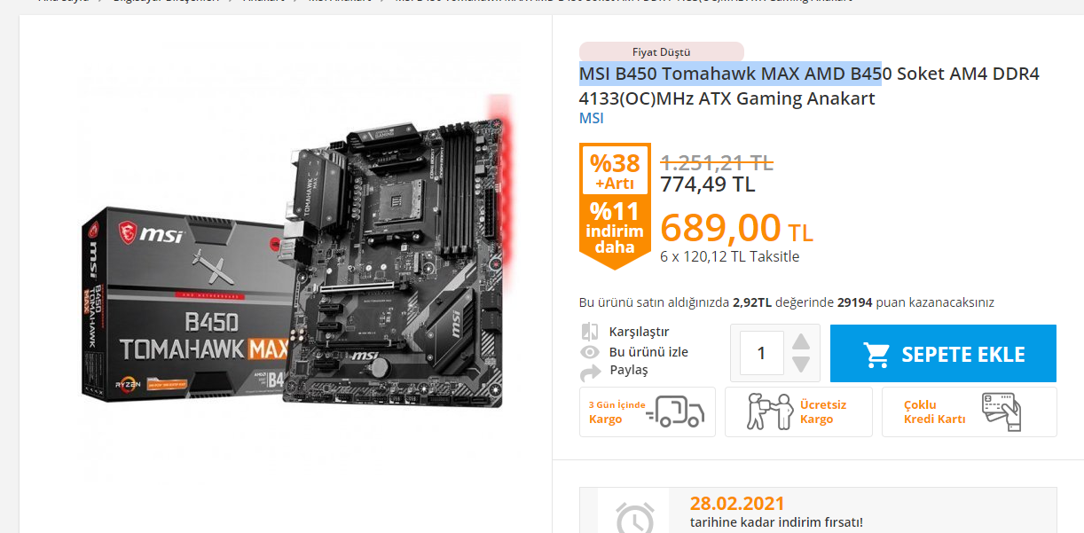The width and height of the screenshot is (1084, 533).
Task: Add the product with Sepete Ekle button
Action: [x=943, y=354]
